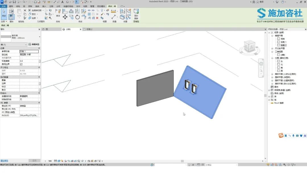This screenshot has width=307, height=173.
Task: Click the Sogou input method S icon
Action: point(281,135)
